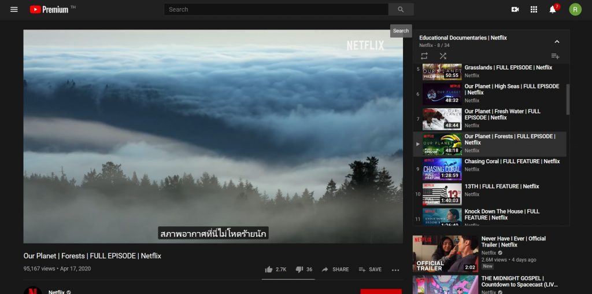The height and width of the screenshot is (294, 592).
Task: Play Our Planet Fresh Water episode
Action: pyautogui.click(x=490, y=119)
